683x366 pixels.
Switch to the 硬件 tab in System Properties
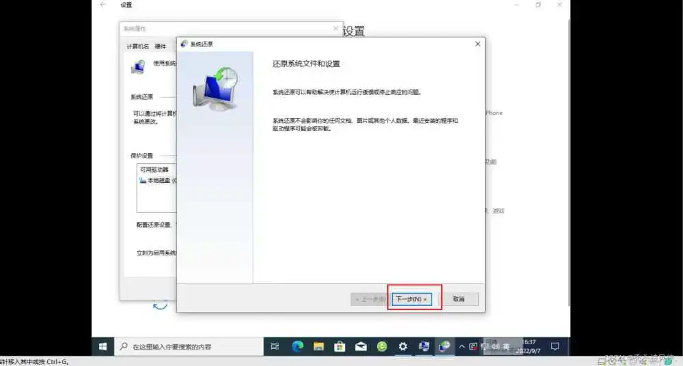(x=161, y=46)
